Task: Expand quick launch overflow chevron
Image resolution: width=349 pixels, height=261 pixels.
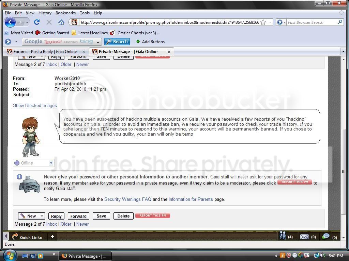Action: pyautogui.click(x=54, y=254)
